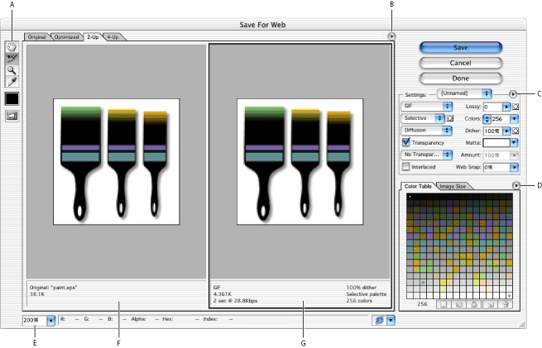
Task: Select the Eyedropper tool
Action: 12,82
